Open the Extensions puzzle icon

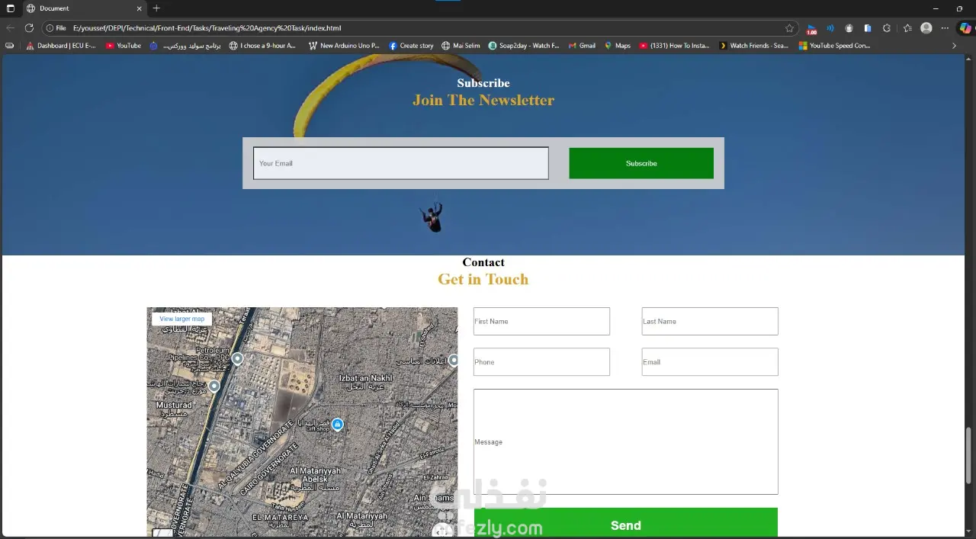point(886,28)
